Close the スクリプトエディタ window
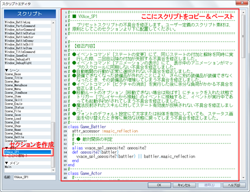The image size is (250, 192). tap(242, 3)
